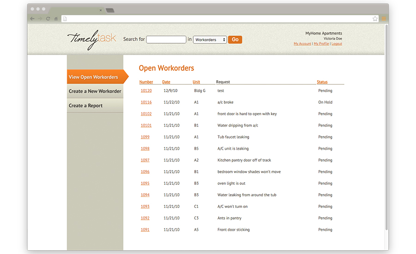Click the Logout link

[x=336, y=44]
